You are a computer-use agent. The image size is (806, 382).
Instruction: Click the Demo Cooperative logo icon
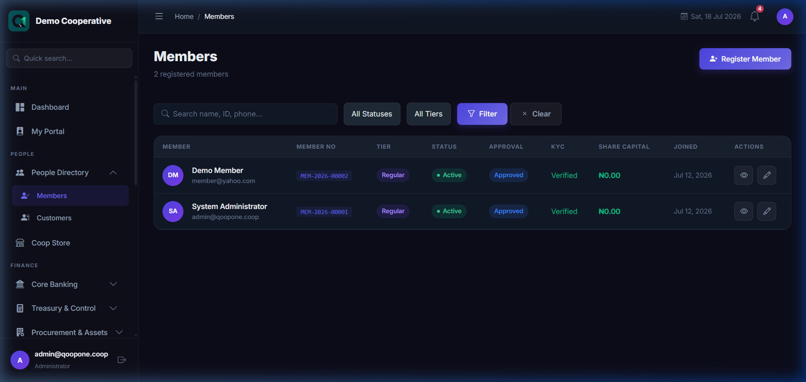coord(19,21)
